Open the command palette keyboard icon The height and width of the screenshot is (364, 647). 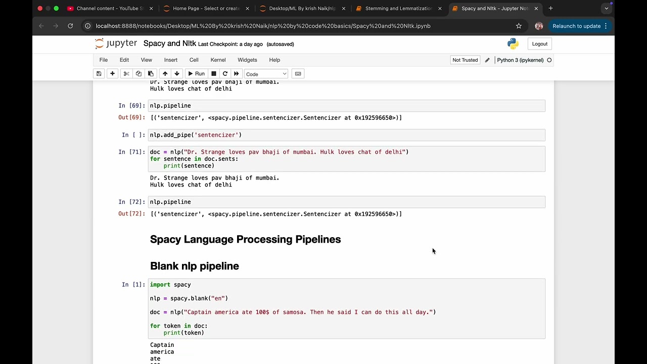pyautogui.click(x=298, y=74)
